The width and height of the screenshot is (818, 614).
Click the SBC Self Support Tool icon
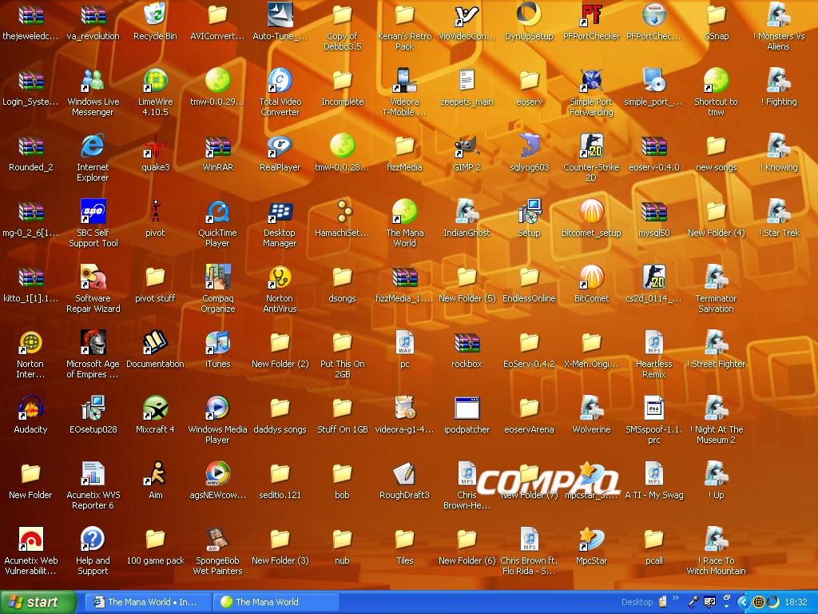click(x=93, y=211)
